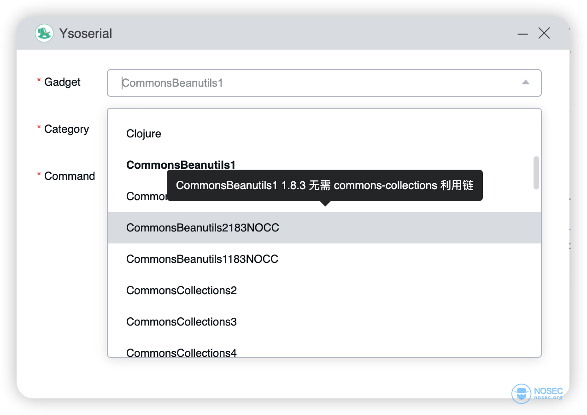Select the CommonsCollections4 gadget entry
Viewport: 587px width, 415px height.
click(182, 353)
